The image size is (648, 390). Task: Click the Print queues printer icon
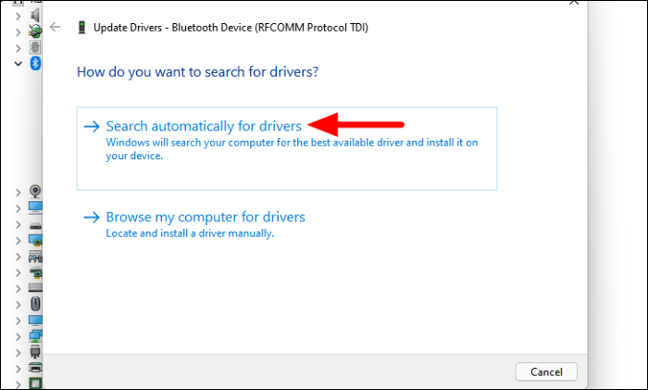pos(35,368)
